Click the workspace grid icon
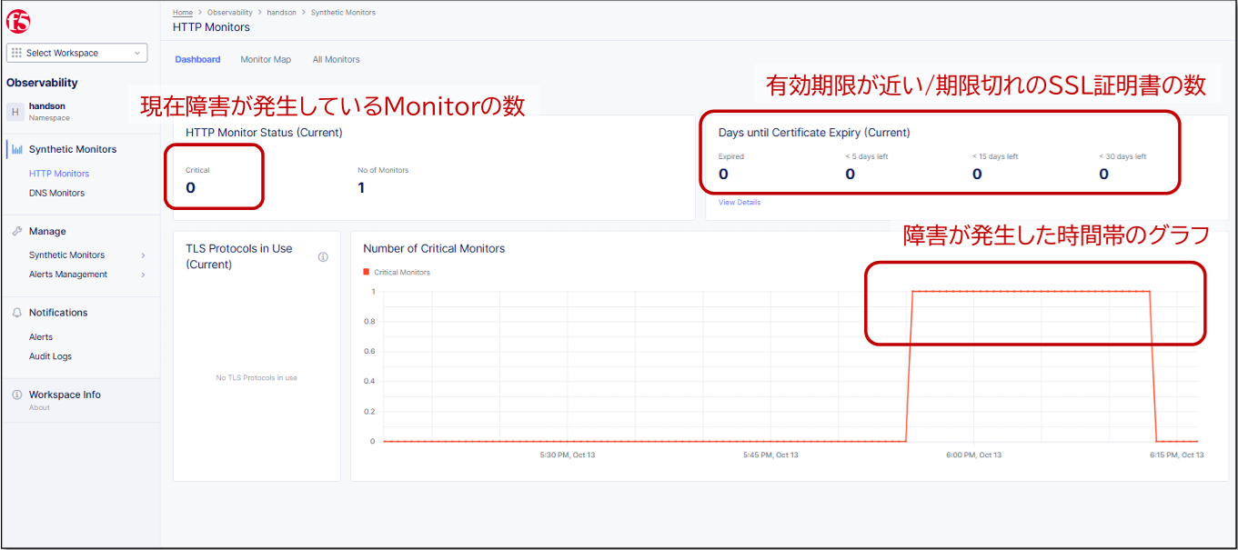The image size is (1238, 550). [x=17, y=53]
